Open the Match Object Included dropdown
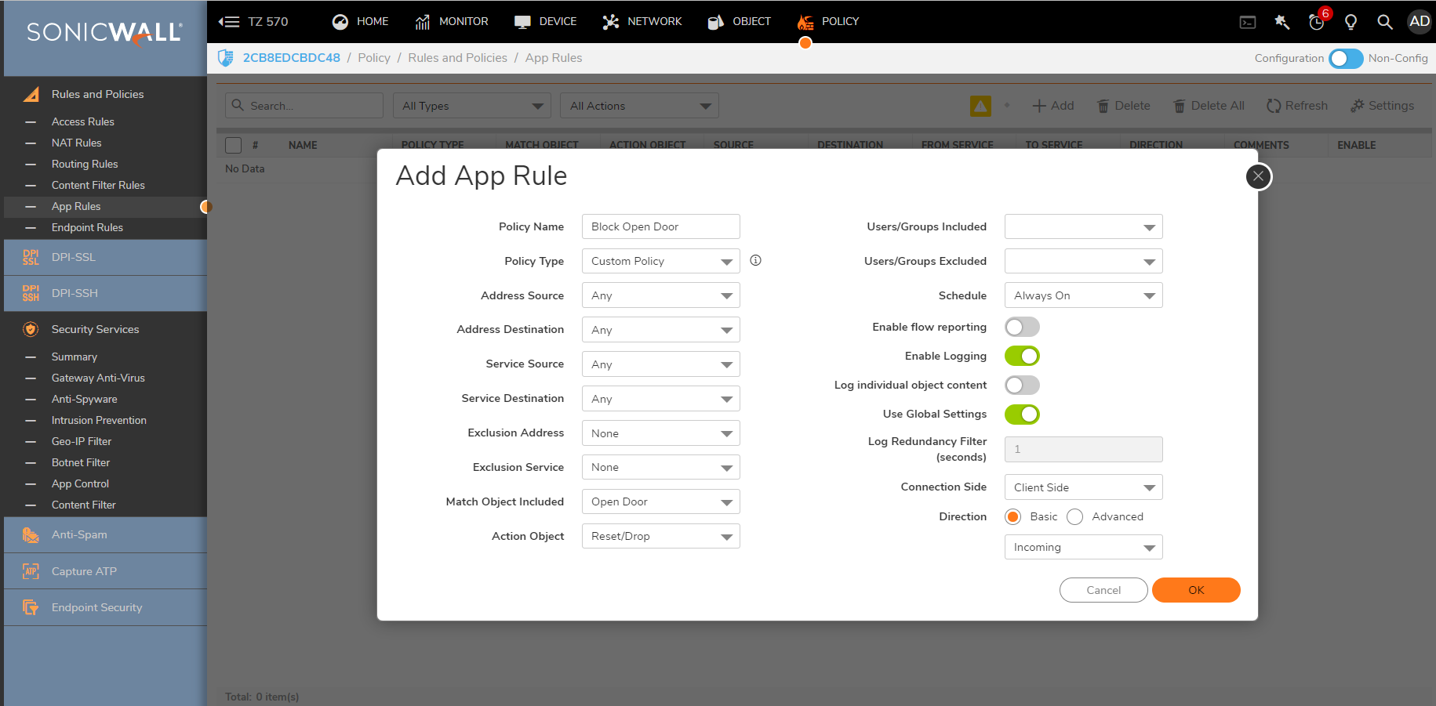Screen dimensions: 1436x706 [x=660, y=501]
